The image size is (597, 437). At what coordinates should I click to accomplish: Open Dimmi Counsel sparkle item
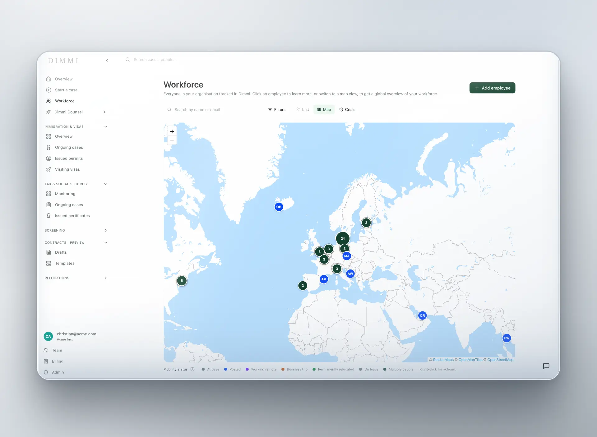68,112
